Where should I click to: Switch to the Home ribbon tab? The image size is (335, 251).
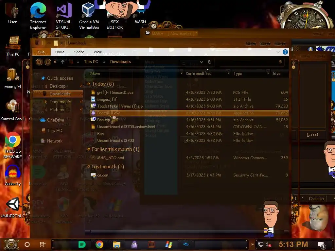pos(60,52)
